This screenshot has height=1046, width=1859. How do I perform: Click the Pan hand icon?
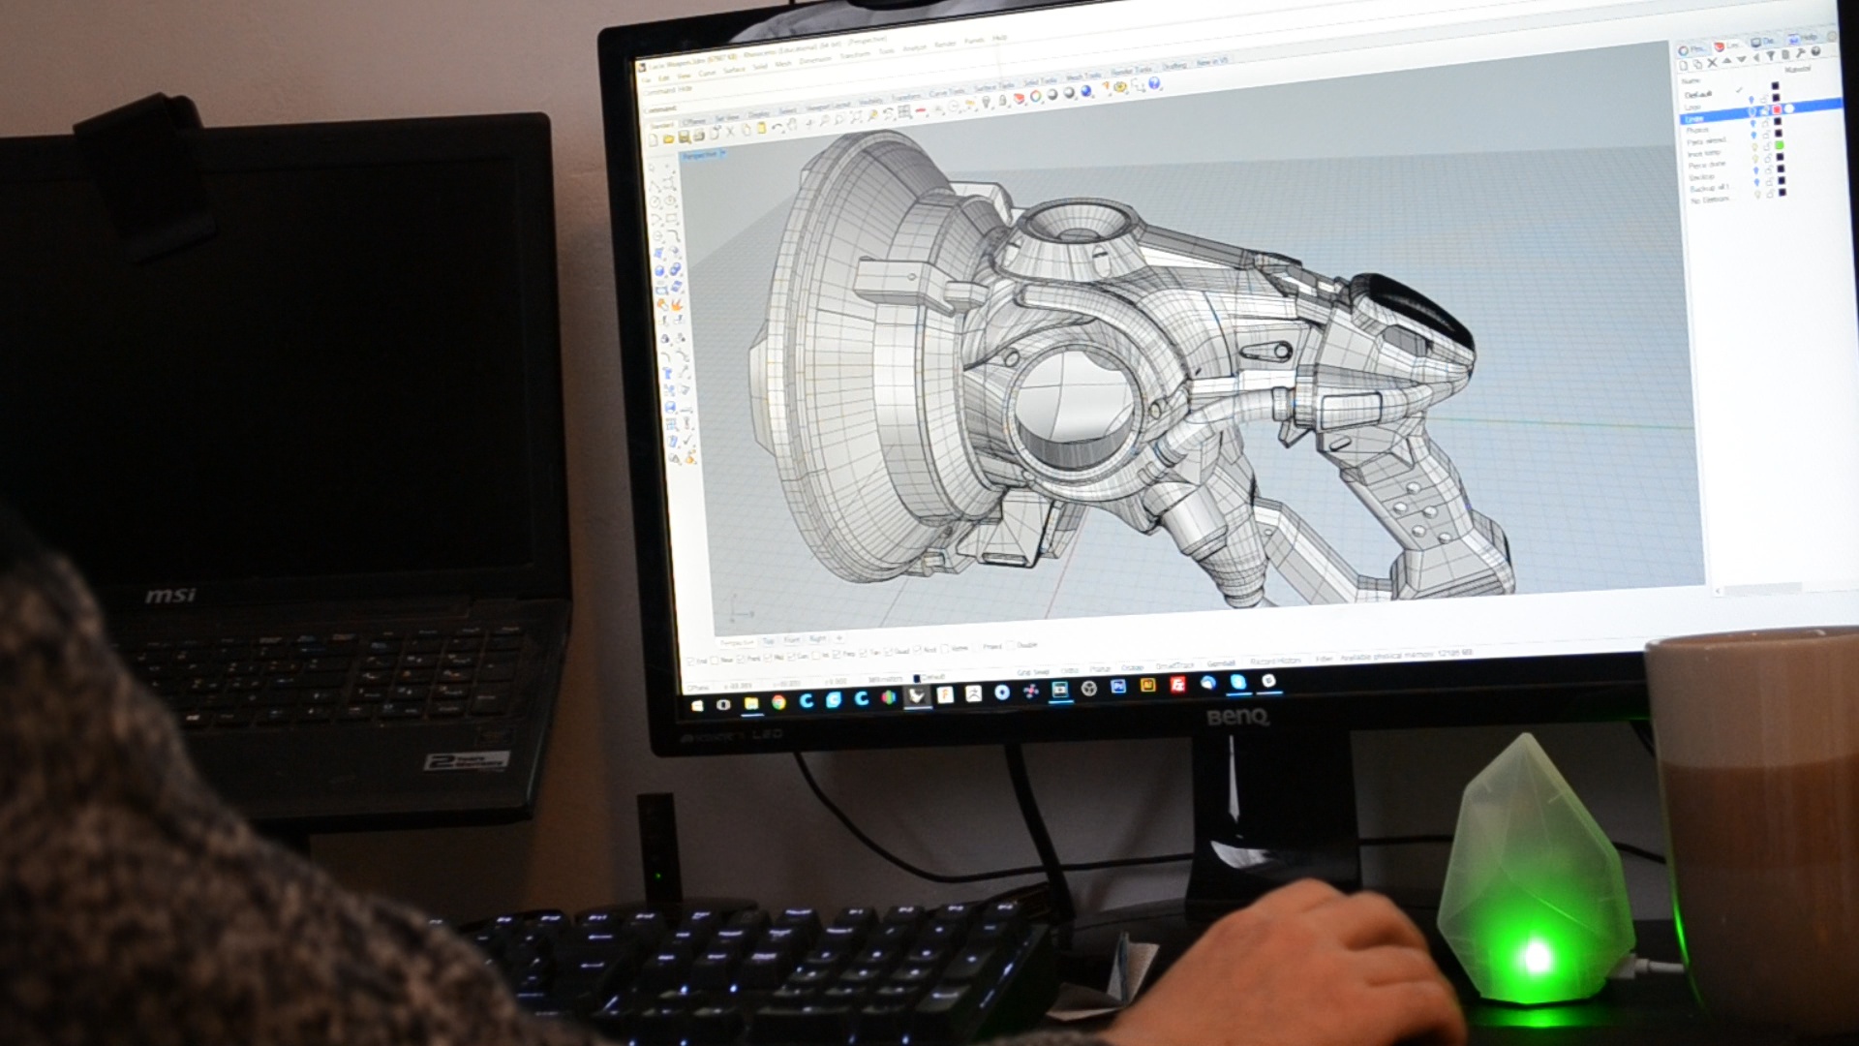coord(793,124)
